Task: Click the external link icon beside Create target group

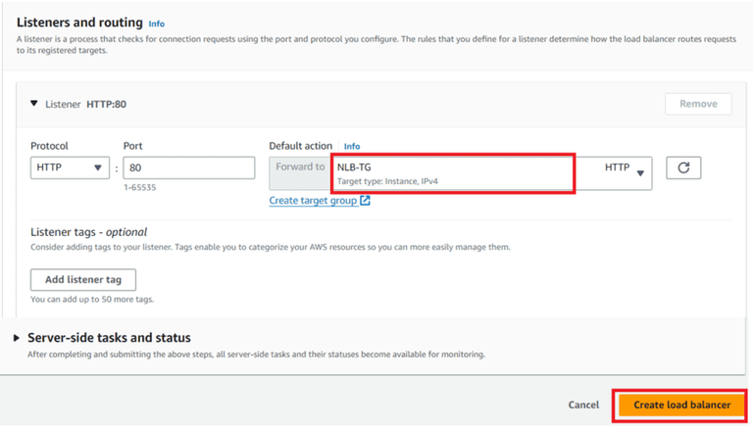Action: click(x=365, y=201)
